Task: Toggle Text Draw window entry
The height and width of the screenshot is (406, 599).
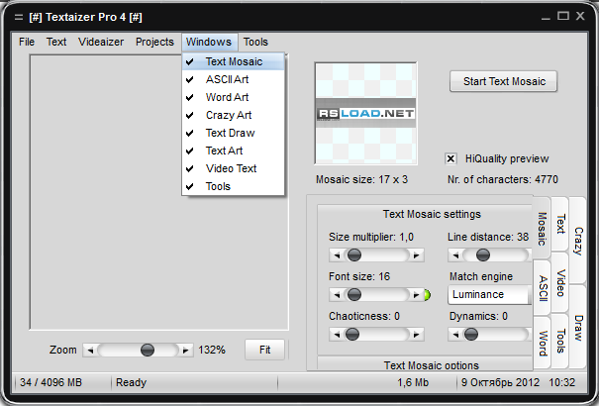Action: [x=233, y=133]
